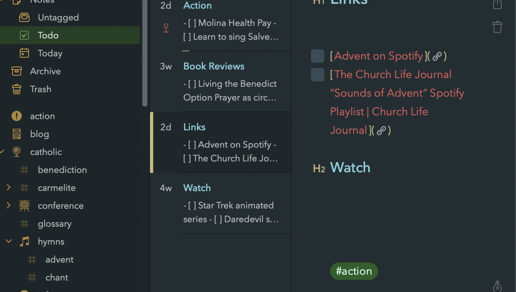Expand the conference tag
The width and height of the screenshot is (516, 292).
[x=8, y=206]
